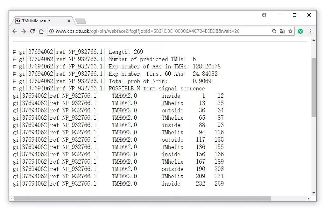Click 'POSSIBLE N-term signal sequence' text
This screenshot has width=324, height=212.
tap(157, 88)
